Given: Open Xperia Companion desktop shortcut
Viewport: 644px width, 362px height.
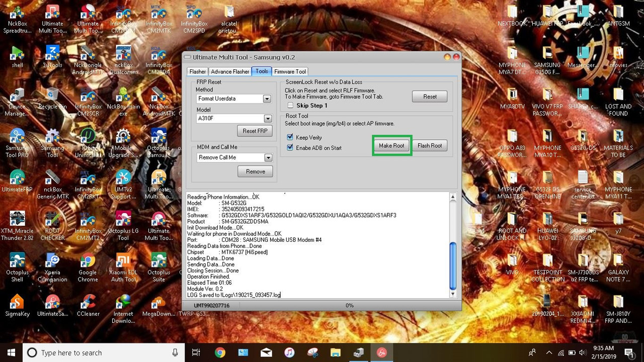Looking at the screenshot, I should (52, 267).
